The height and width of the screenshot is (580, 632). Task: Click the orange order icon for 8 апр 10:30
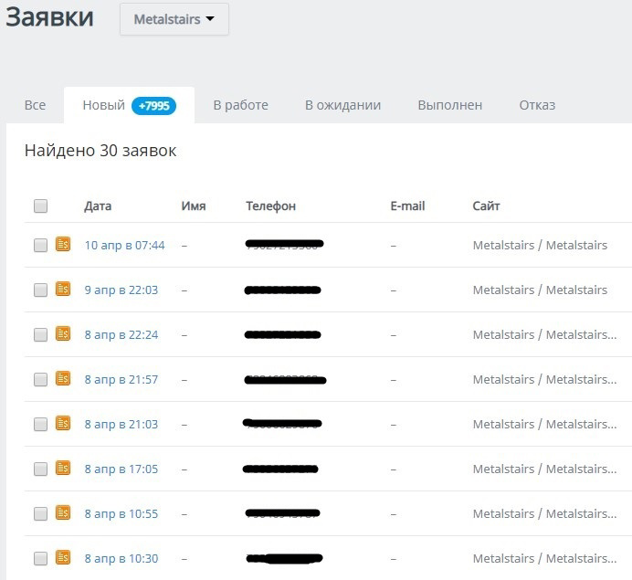[x=63, y=557]
